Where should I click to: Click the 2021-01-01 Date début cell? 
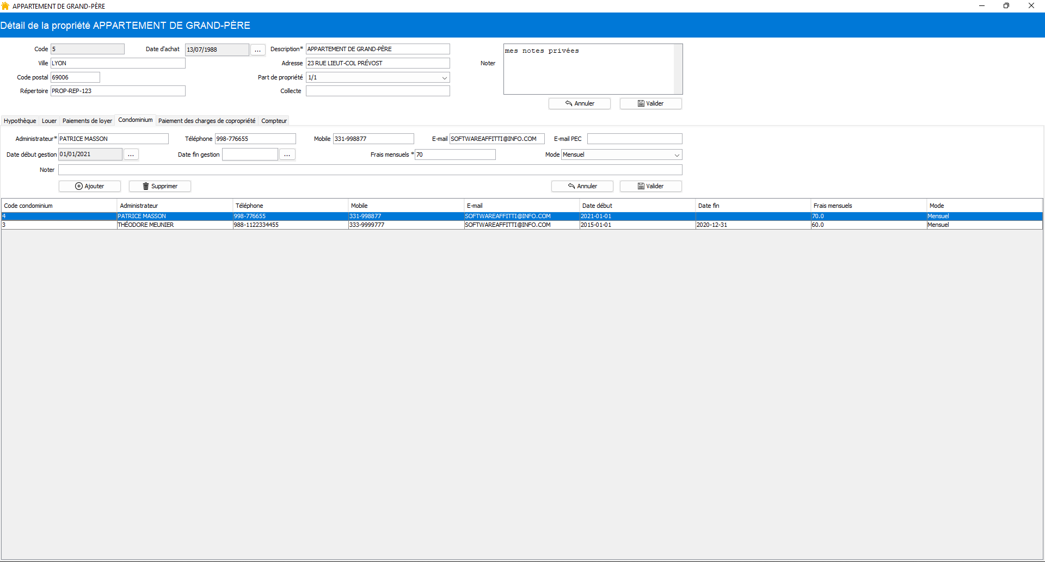638,216
